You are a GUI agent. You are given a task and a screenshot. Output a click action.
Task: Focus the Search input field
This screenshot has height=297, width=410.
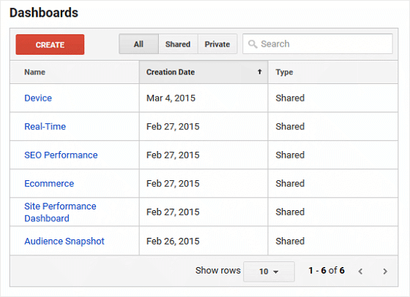pos(318,44)
